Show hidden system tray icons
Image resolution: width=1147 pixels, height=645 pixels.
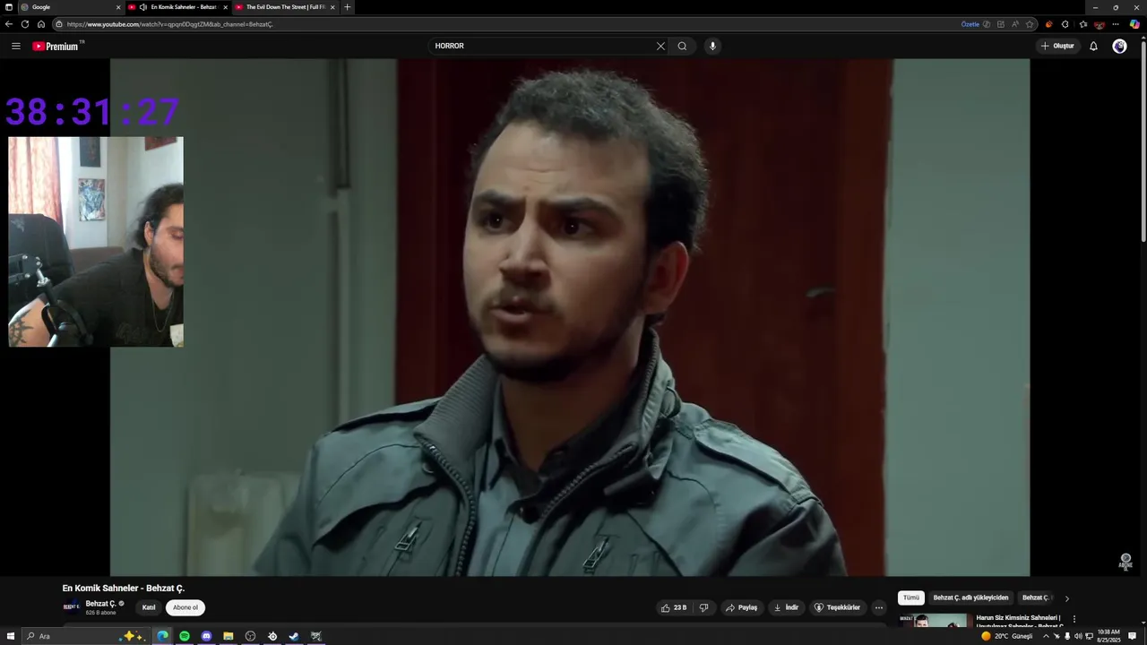[1045, 636]
